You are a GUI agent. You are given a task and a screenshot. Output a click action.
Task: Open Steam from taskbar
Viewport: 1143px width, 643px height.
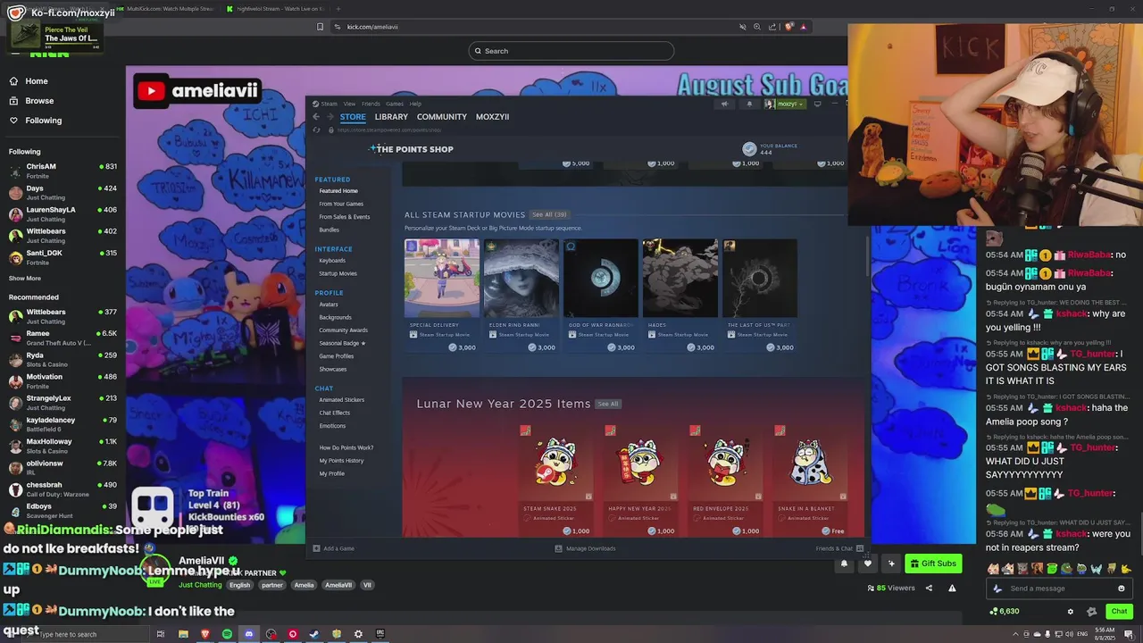[x=314, y=634]
